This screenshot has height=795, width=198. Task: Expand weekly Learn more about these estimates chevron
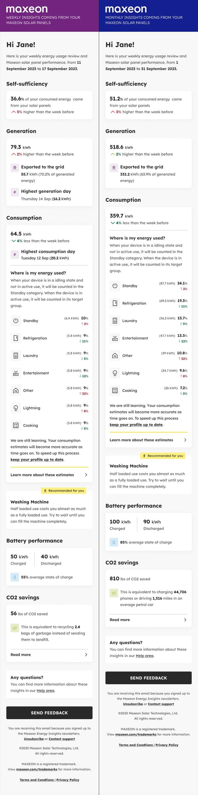86,475
